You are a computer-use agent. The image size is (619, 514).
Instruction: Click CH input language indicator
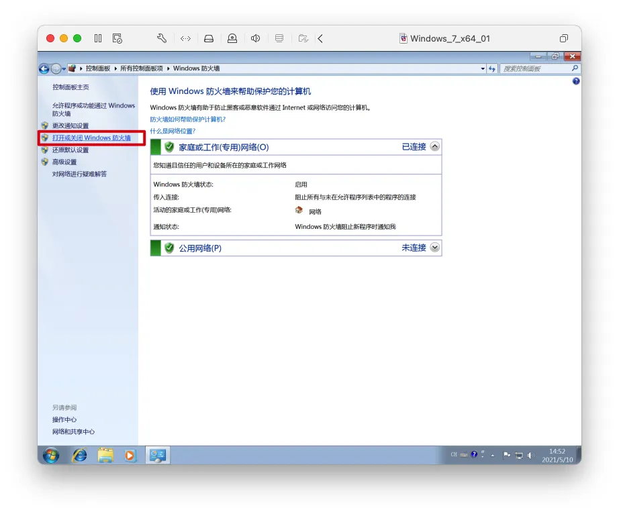(454, 454)
